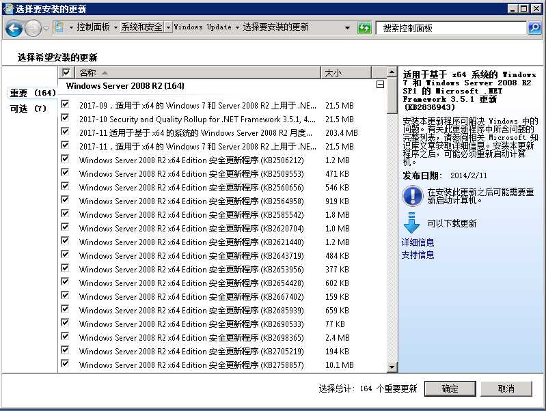The width and height of the screenshot is (546, 411).
Task: Click the window title bar icon
Action: [8, 8]
